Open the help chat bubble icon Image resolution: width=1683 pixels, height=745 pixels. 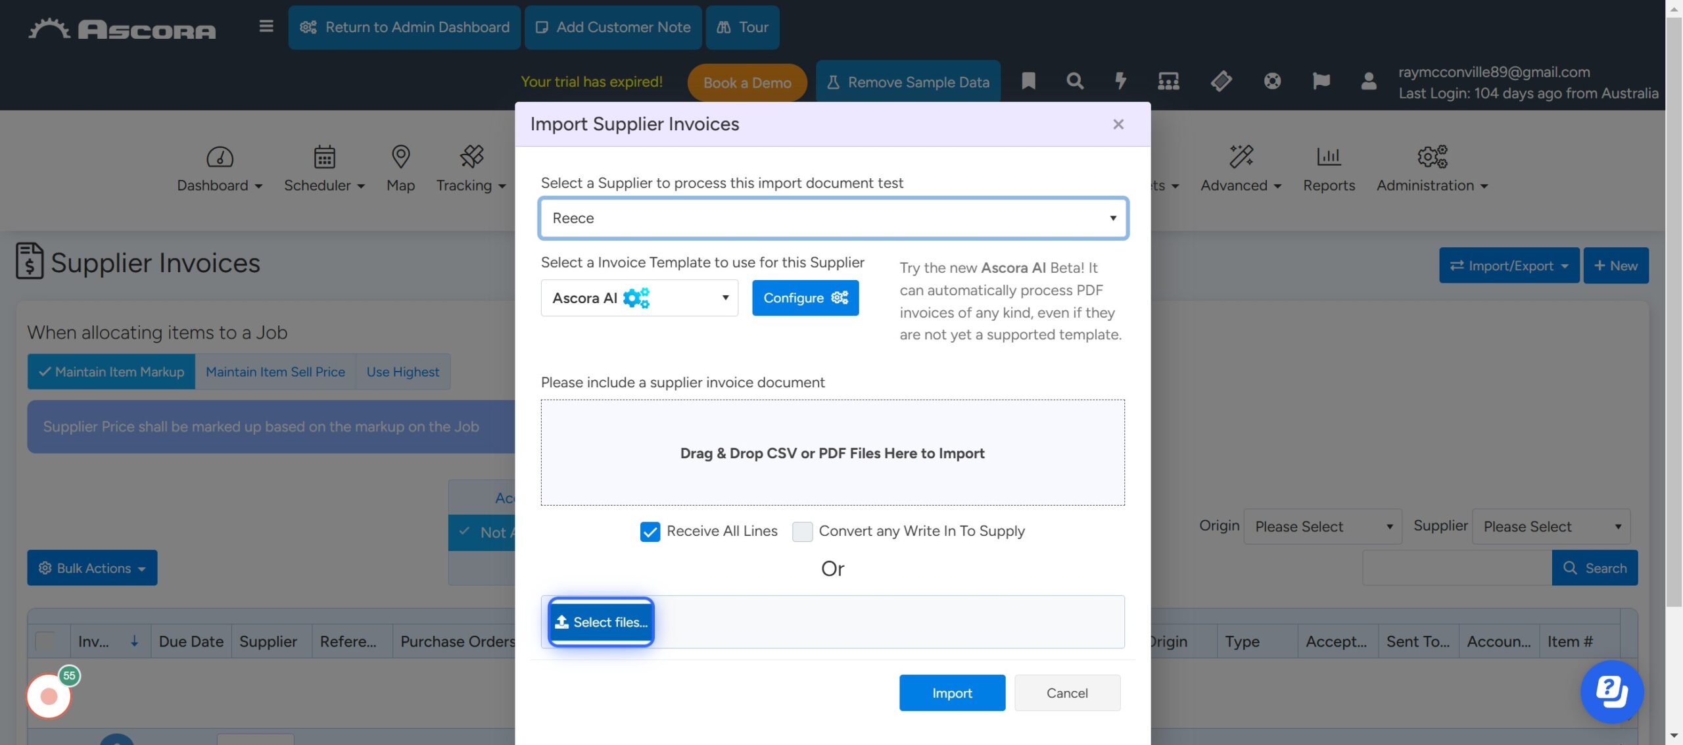point(1612,691)
